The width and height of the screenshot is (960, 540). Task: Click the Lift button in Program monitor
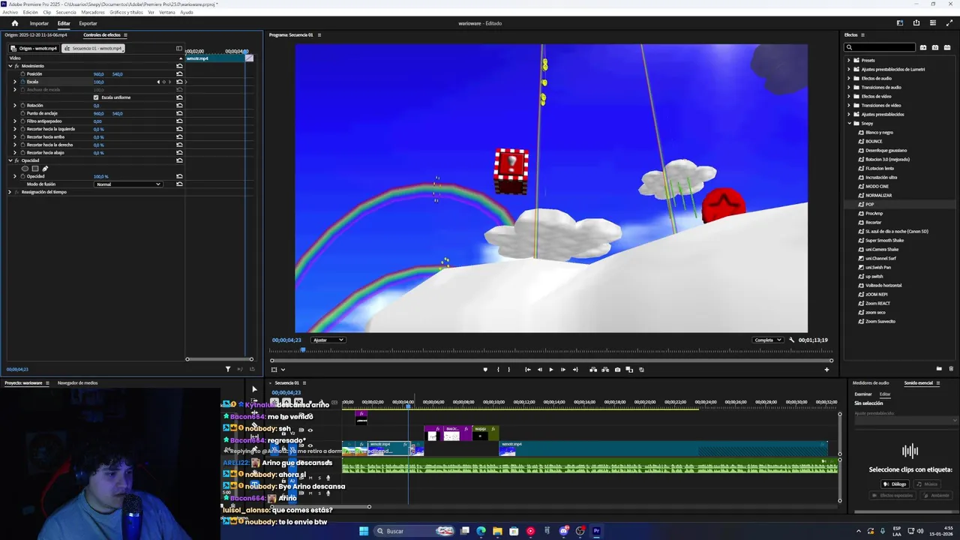(593, 369)
